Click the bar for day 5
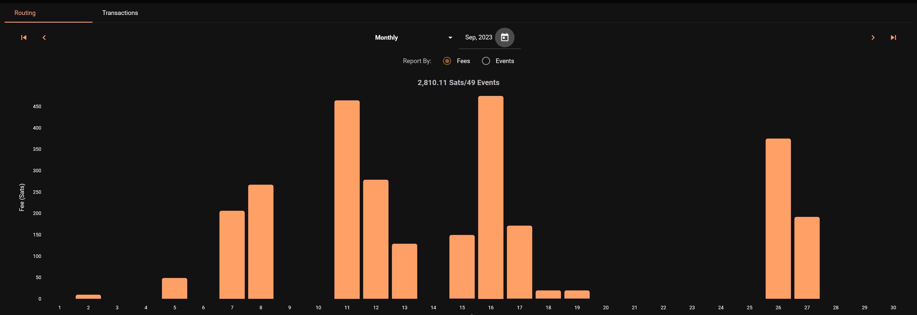This screenshot has width=917, height=315. click(174, 288)
